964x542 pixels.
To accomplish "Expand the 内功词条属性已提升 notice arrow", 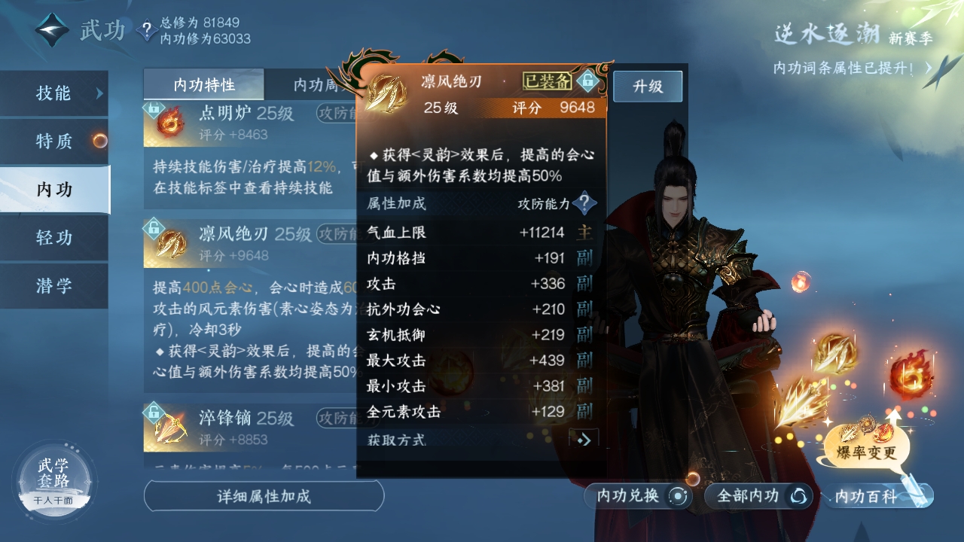I will click(x=929, y=68).
